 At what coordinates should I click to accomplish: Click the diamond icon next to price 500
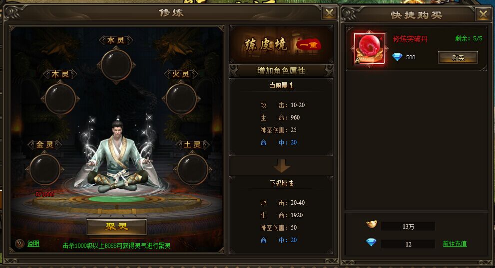397,57
